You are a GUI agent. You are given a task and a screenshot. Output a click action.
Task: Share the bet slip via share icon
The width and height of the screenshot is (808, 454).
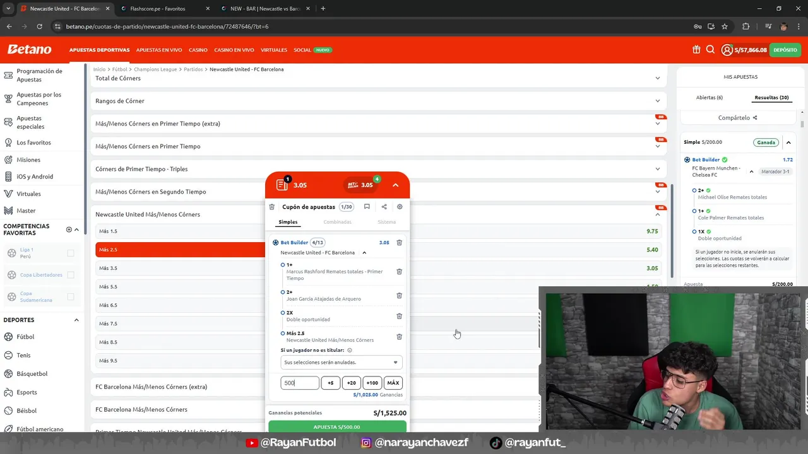[384, 207]
